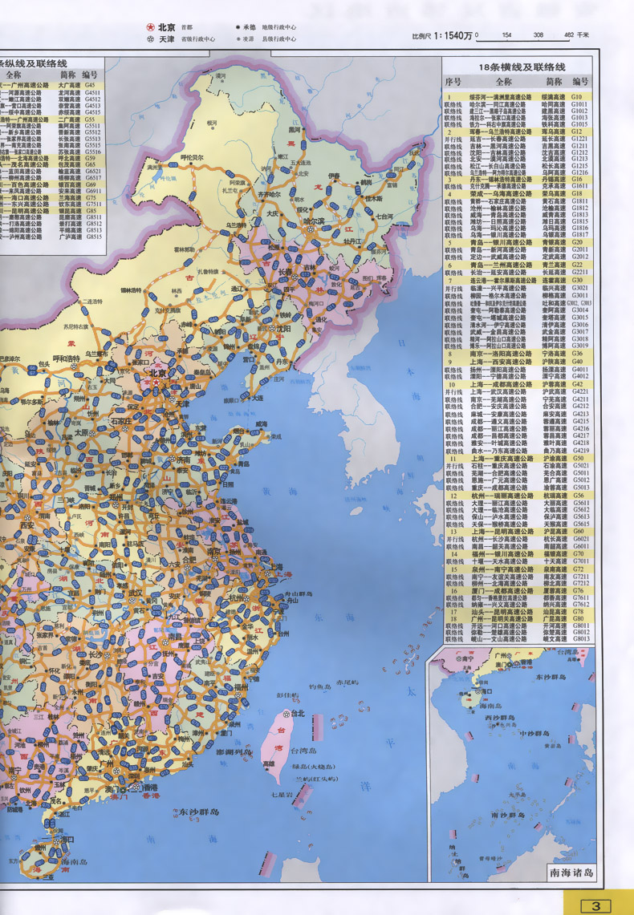Image resolution: width=634 pixels, height=915 pixels.
Task: Click the island label 台湾岛
Action: (x=303, y=751)
